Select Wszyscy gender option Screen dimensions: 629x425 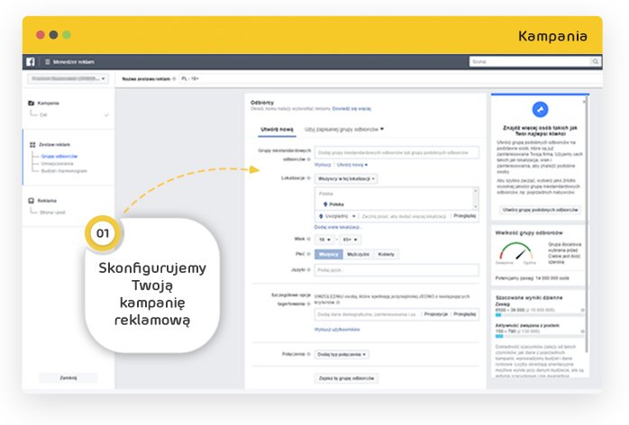tap(328, 254)
